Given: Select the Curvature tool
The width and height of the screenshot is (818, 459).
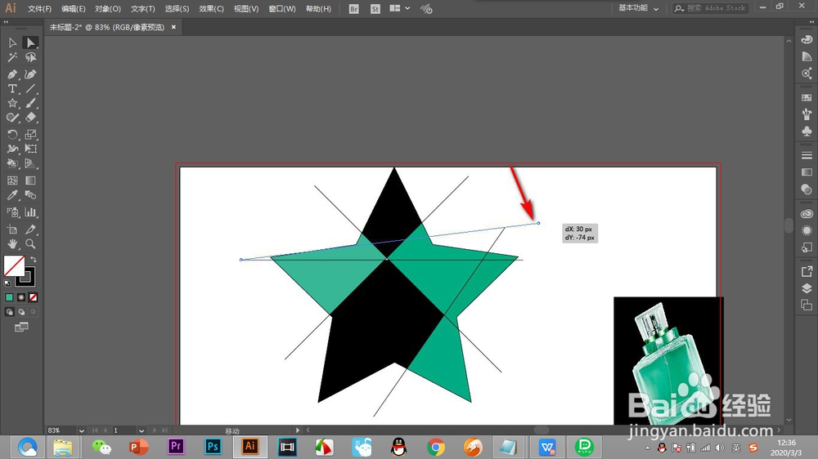Looking at the screenshot, I should point(31,74).
